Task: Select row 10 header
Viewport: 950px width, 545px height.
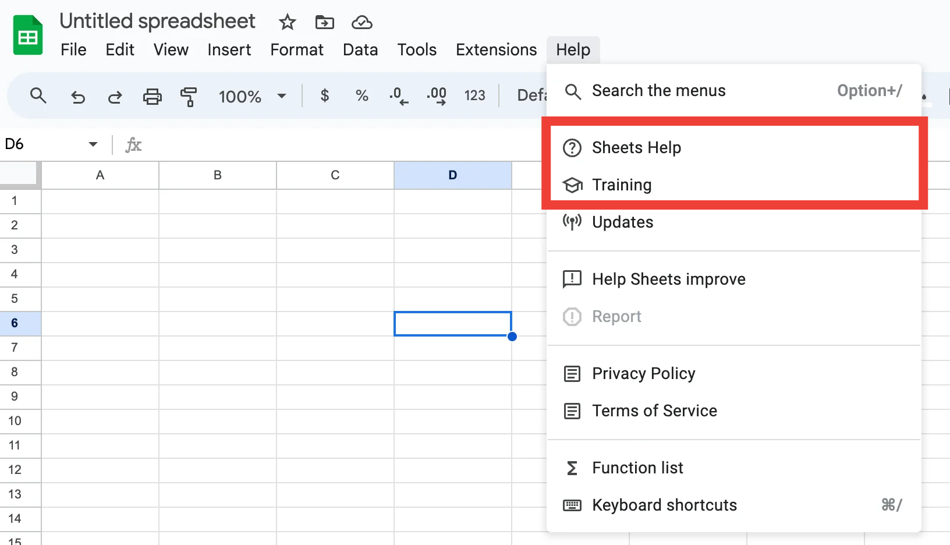Action: click(x=20, y=422)
